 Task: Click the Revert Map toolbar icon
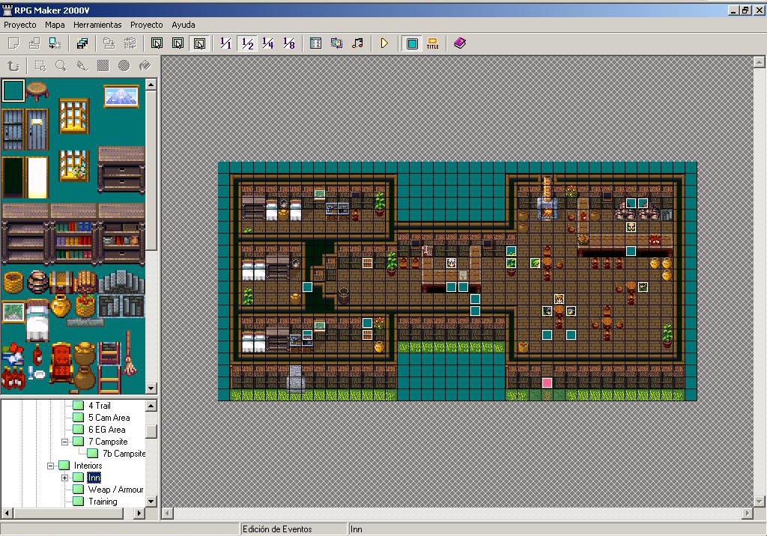[x=130, y=43]
